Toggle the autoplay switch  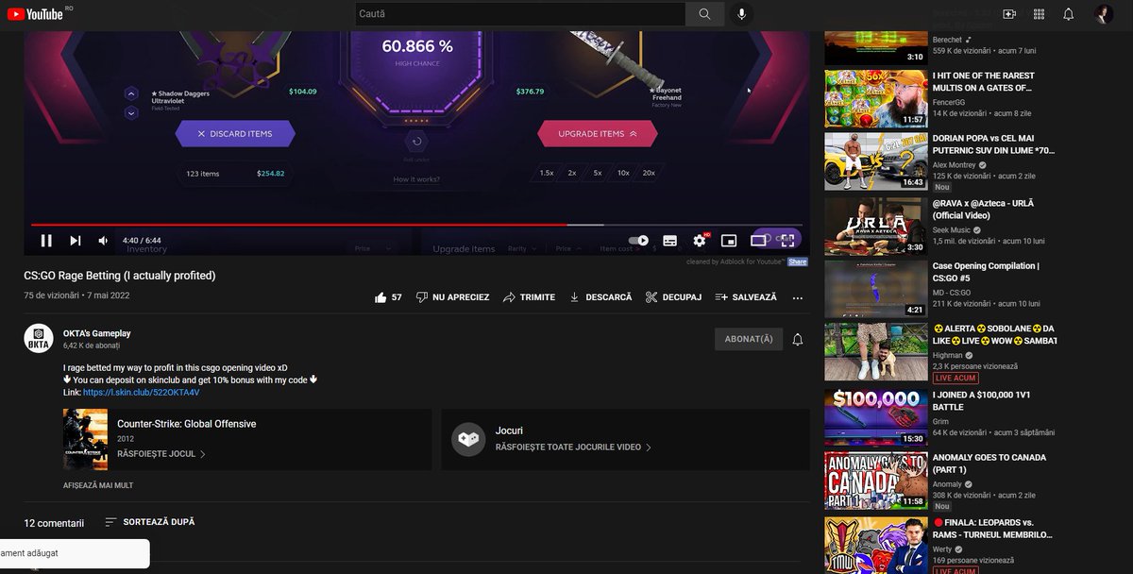coord(639,240)
